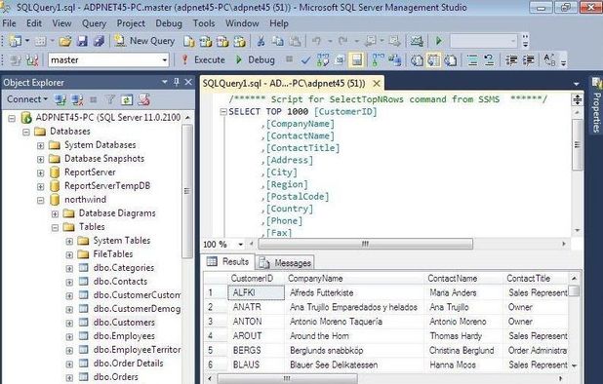The image size is (603, 384).
Task: Expand the ReportServer database node
Action: point(40,173)
